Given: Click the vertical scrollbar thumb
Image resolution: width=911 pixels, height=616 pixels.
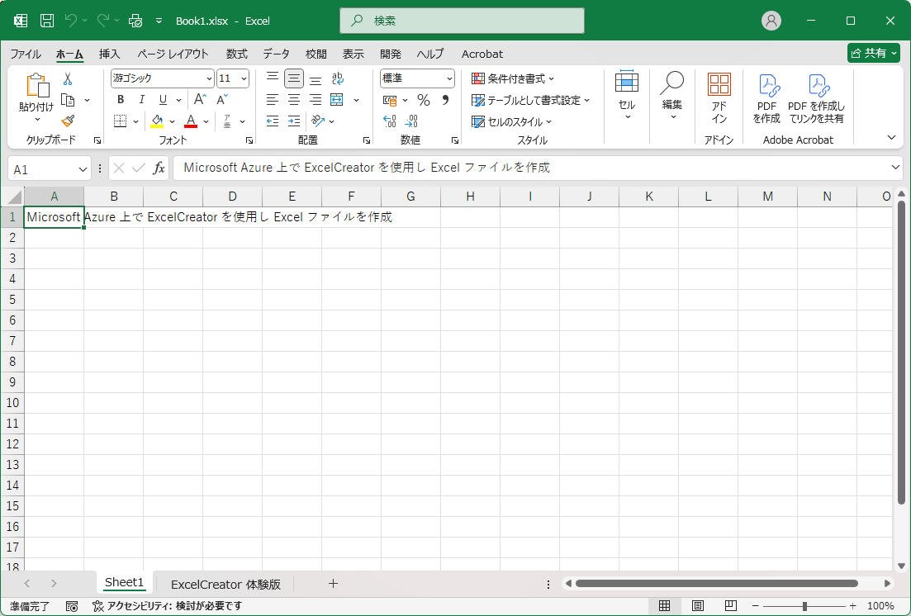Looking at the screenshot, I should [901, 353].
